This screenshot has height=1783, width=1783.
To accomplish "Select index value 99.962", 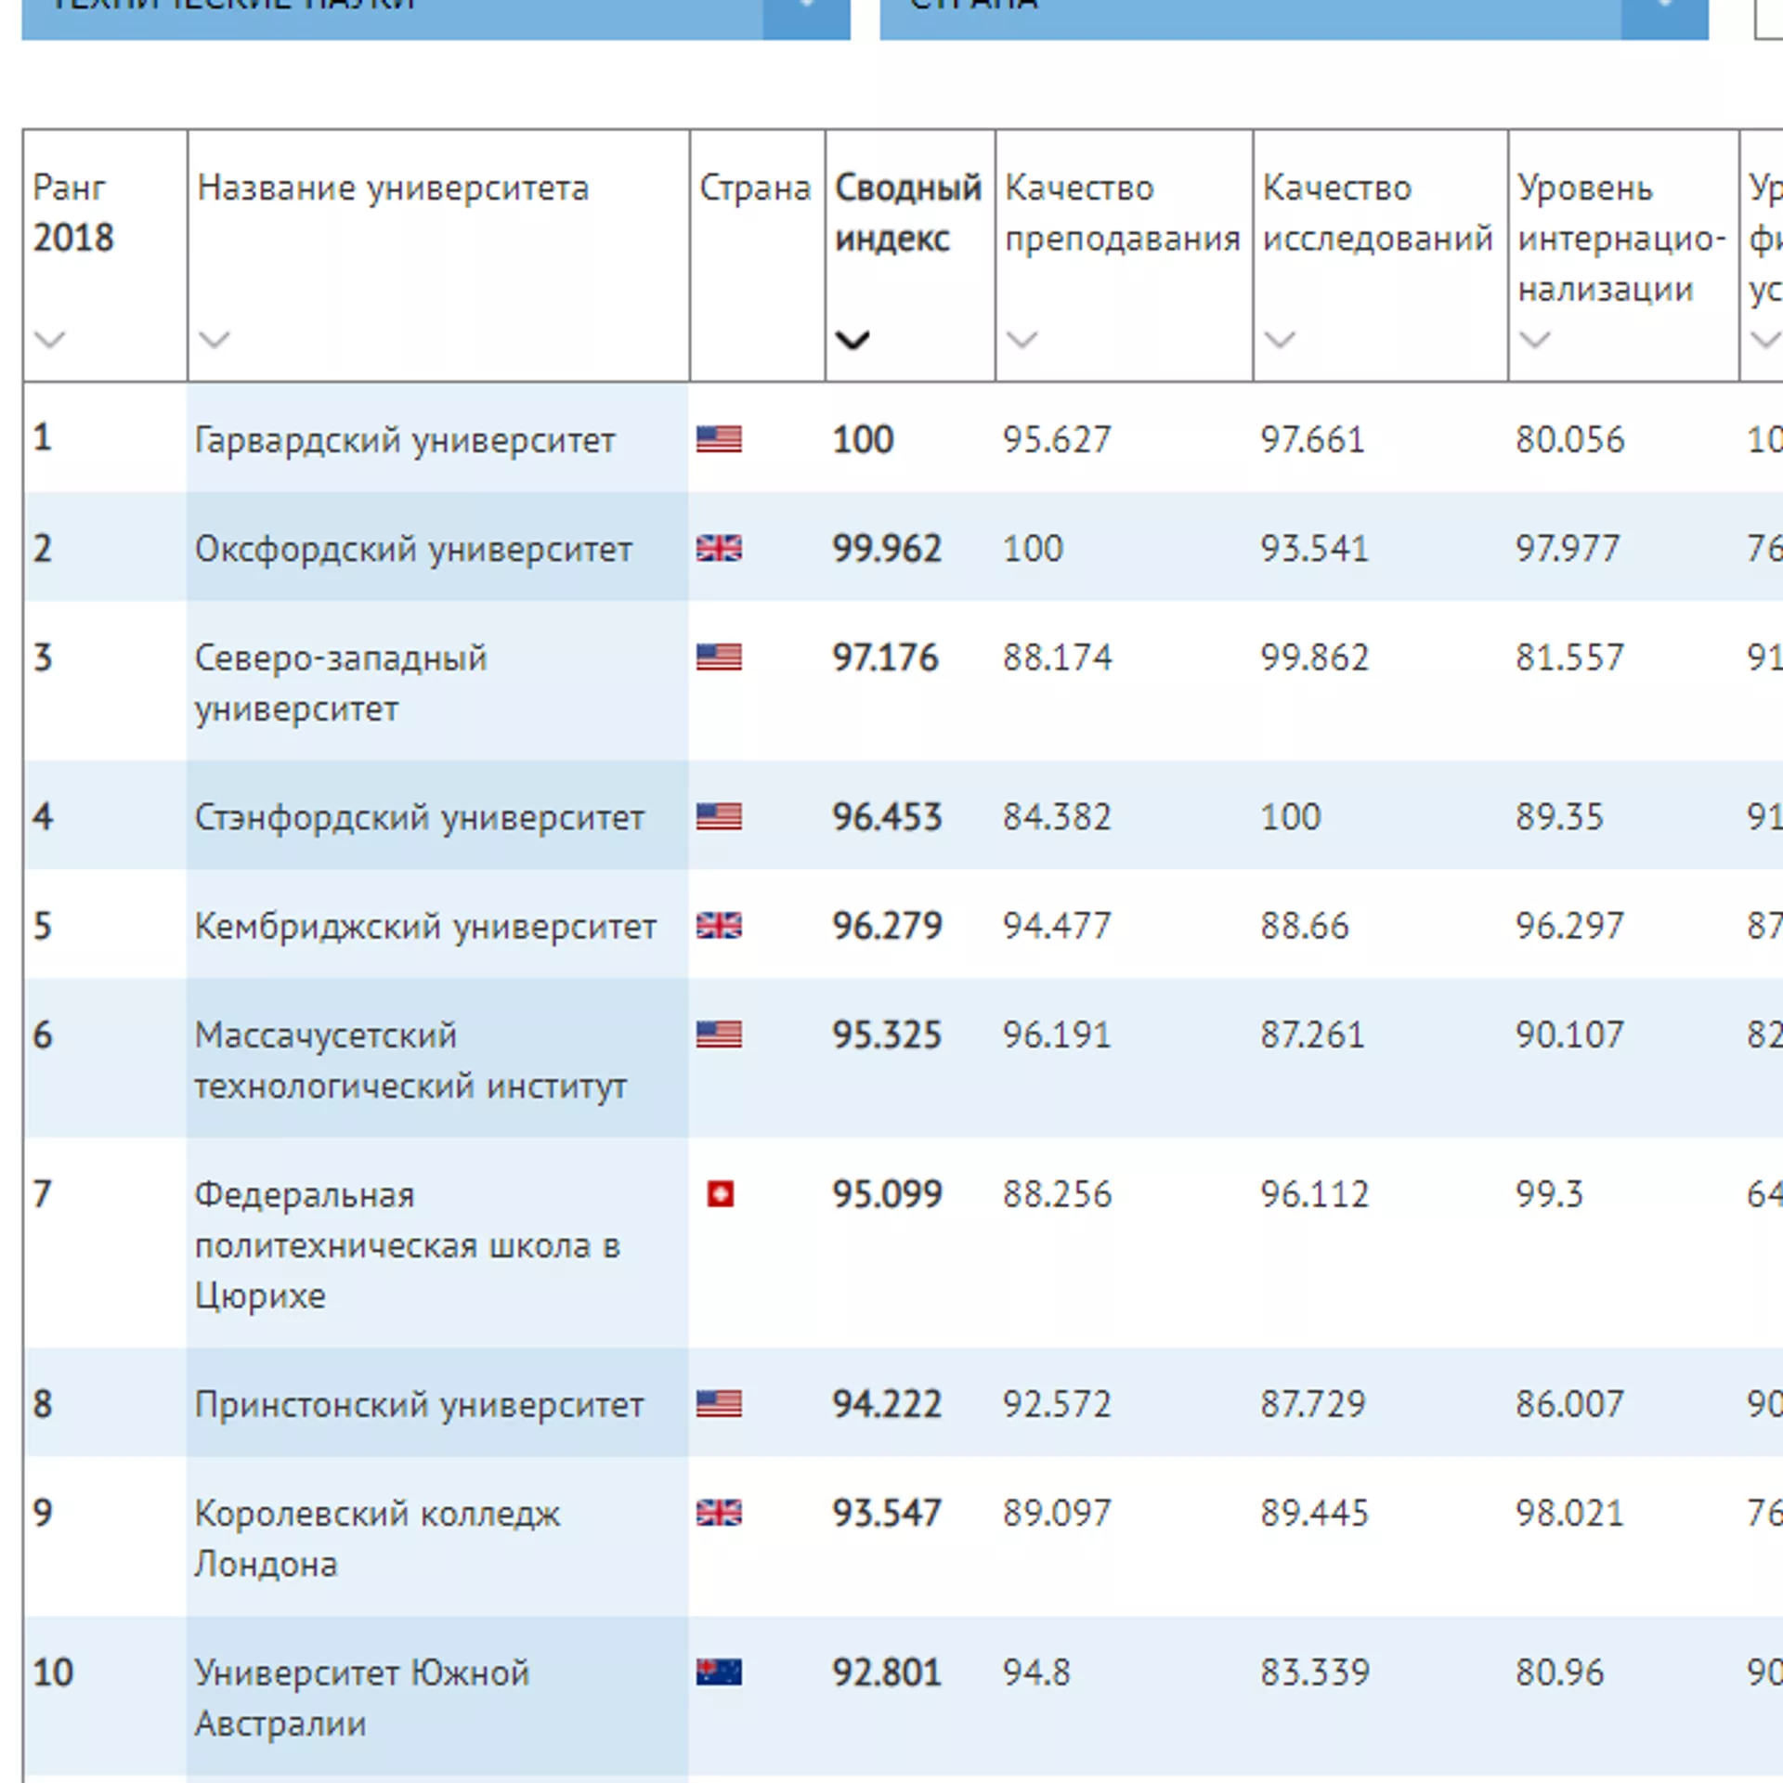I will tap(887, 548).
